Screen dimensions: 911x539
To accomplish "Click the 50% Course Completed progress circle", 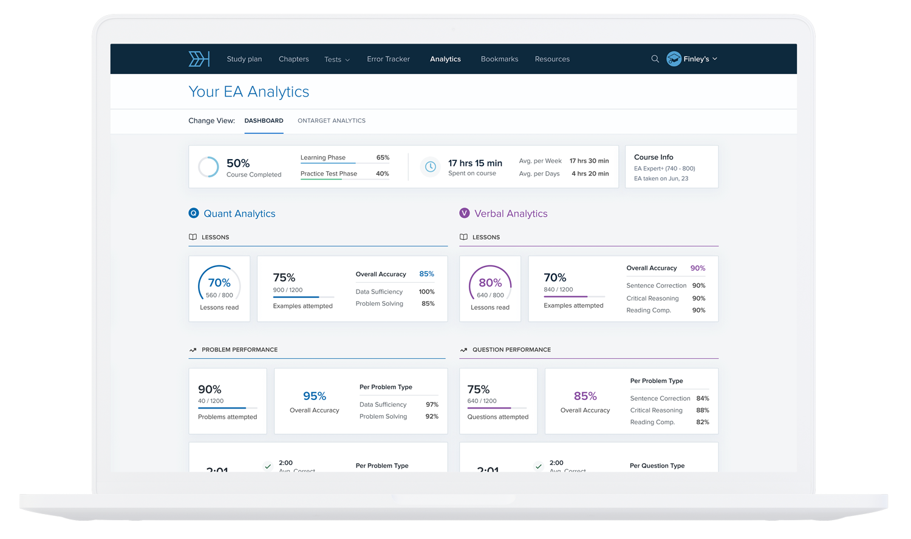I will [208, 166].
